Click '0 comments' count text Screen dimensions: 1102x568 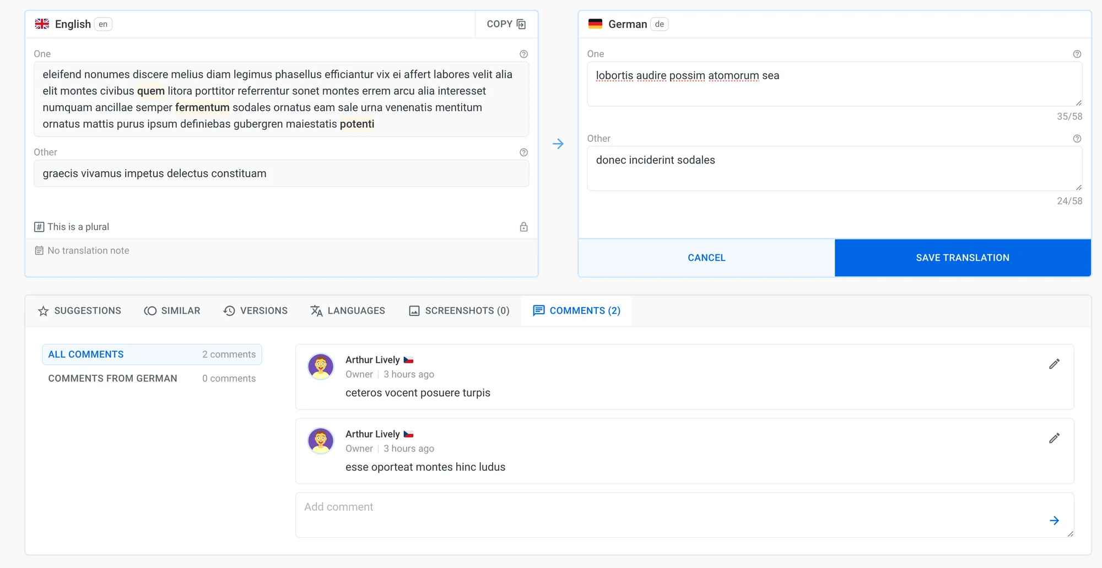click(x=229, y=379)
